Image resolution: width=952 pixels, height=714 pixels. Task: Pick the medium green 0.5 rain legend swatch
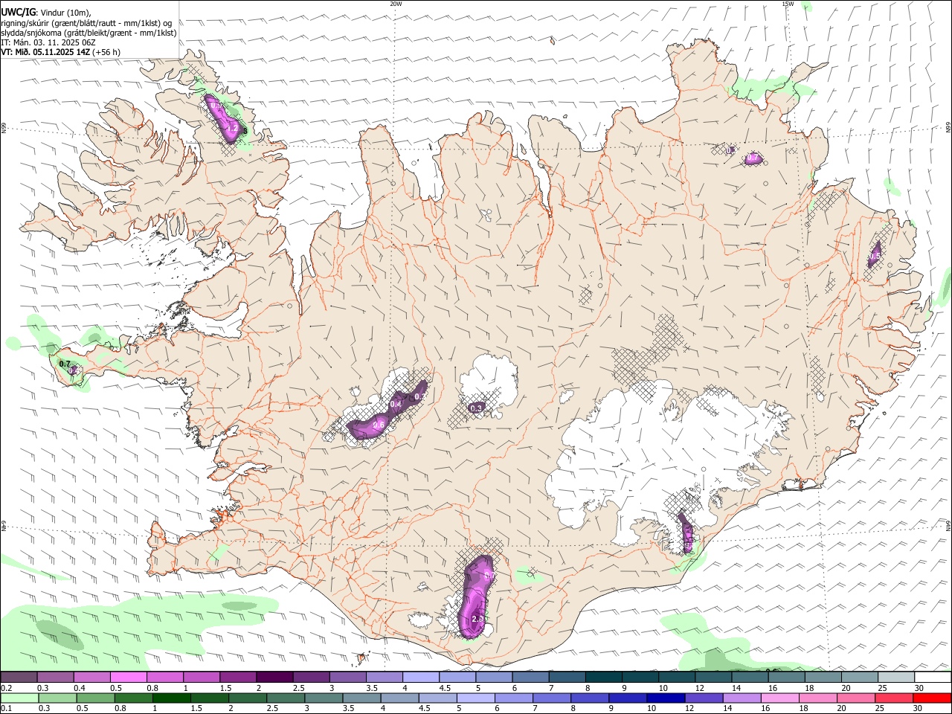(x=95, y=698)
